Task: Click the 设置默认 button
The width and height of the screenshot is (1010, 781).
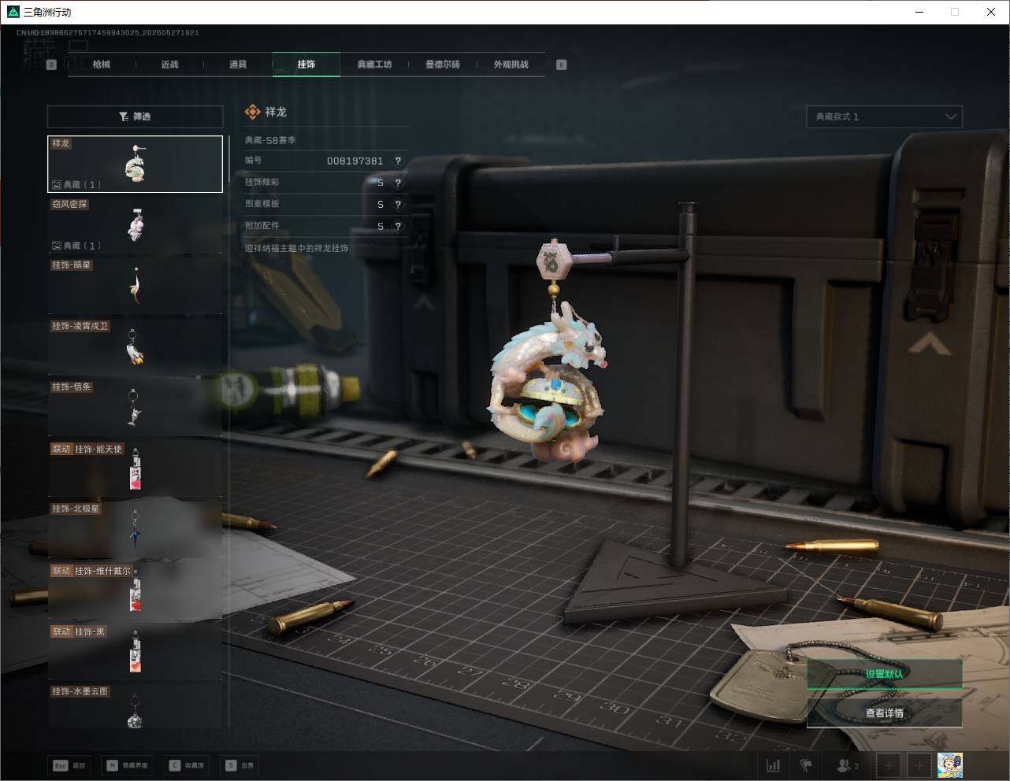Action: tap(884, 674)
